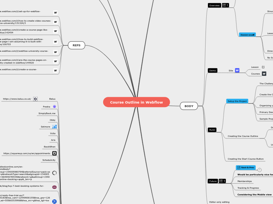Click the question mark circle after Next & Prev

[x=259, y=170]
